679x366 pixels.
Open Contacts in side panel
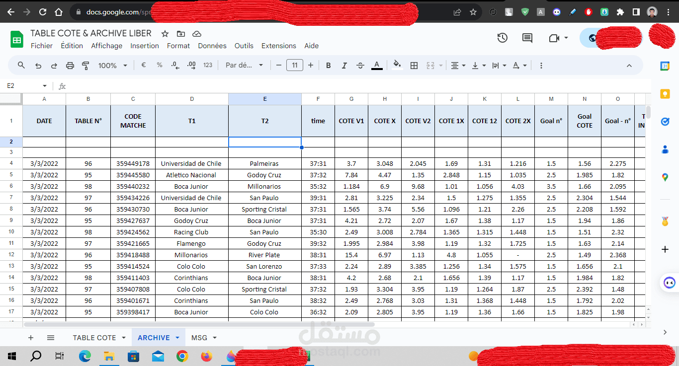point(665,149)
